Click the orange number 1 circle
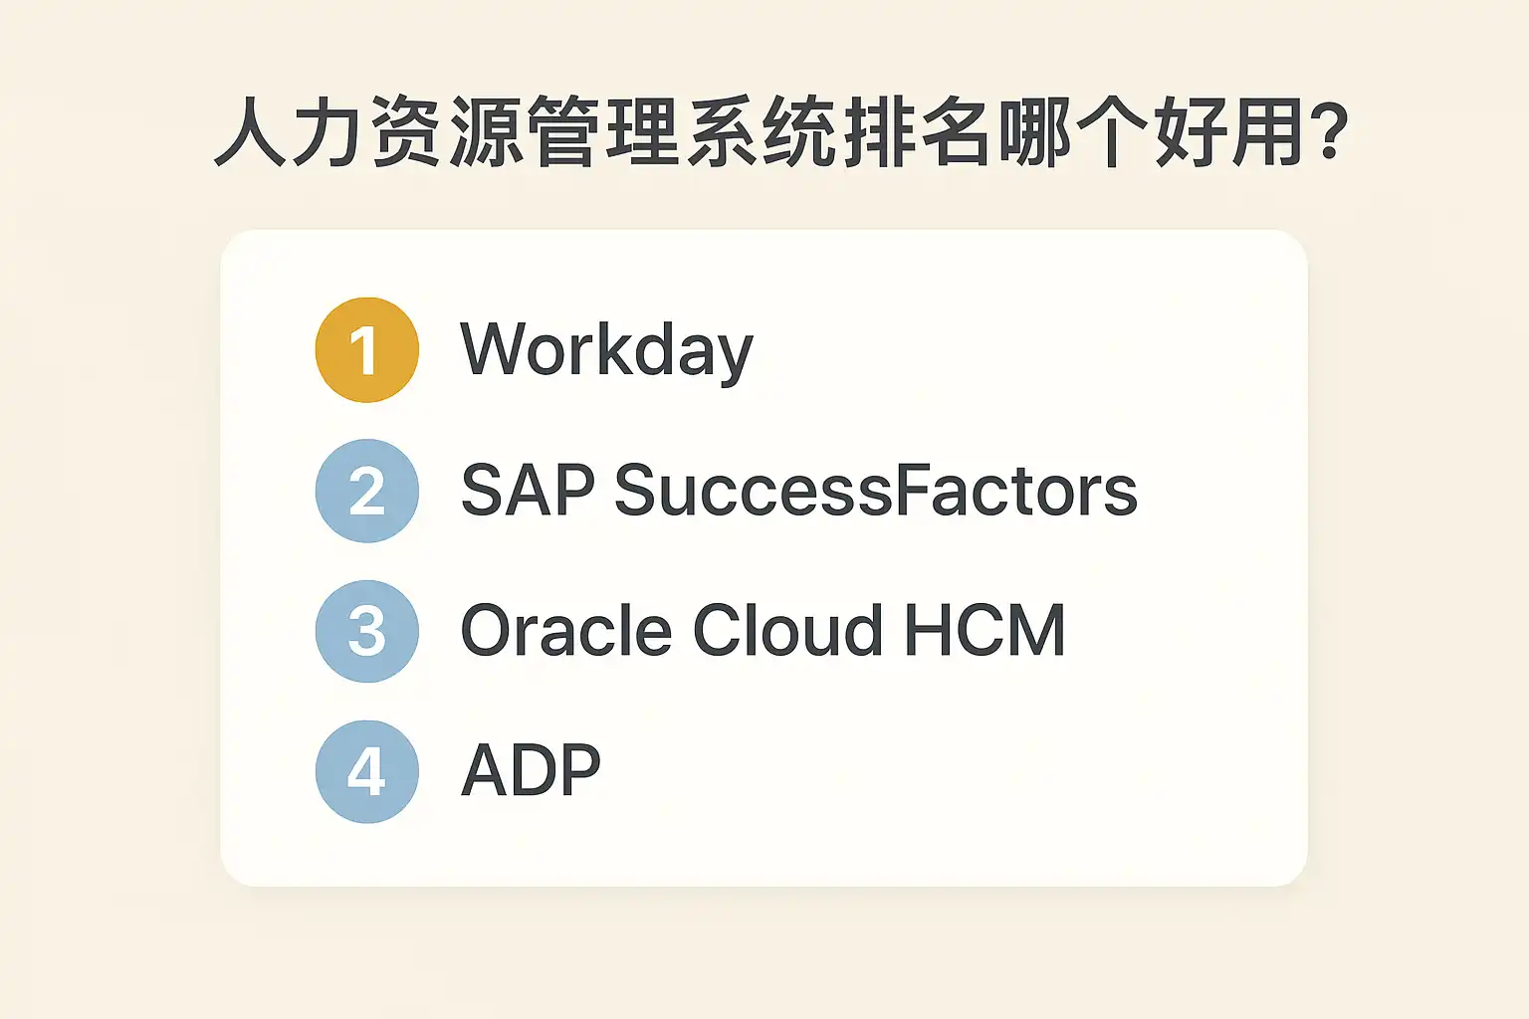 (x=366, y=349)
